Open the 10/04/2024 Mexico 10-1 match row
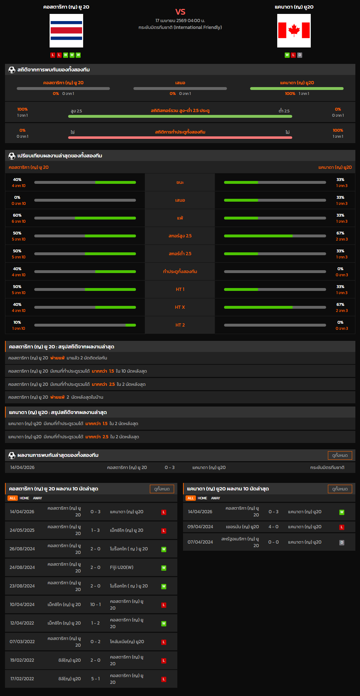The image size is (360, 696). [x=91, y=605]
